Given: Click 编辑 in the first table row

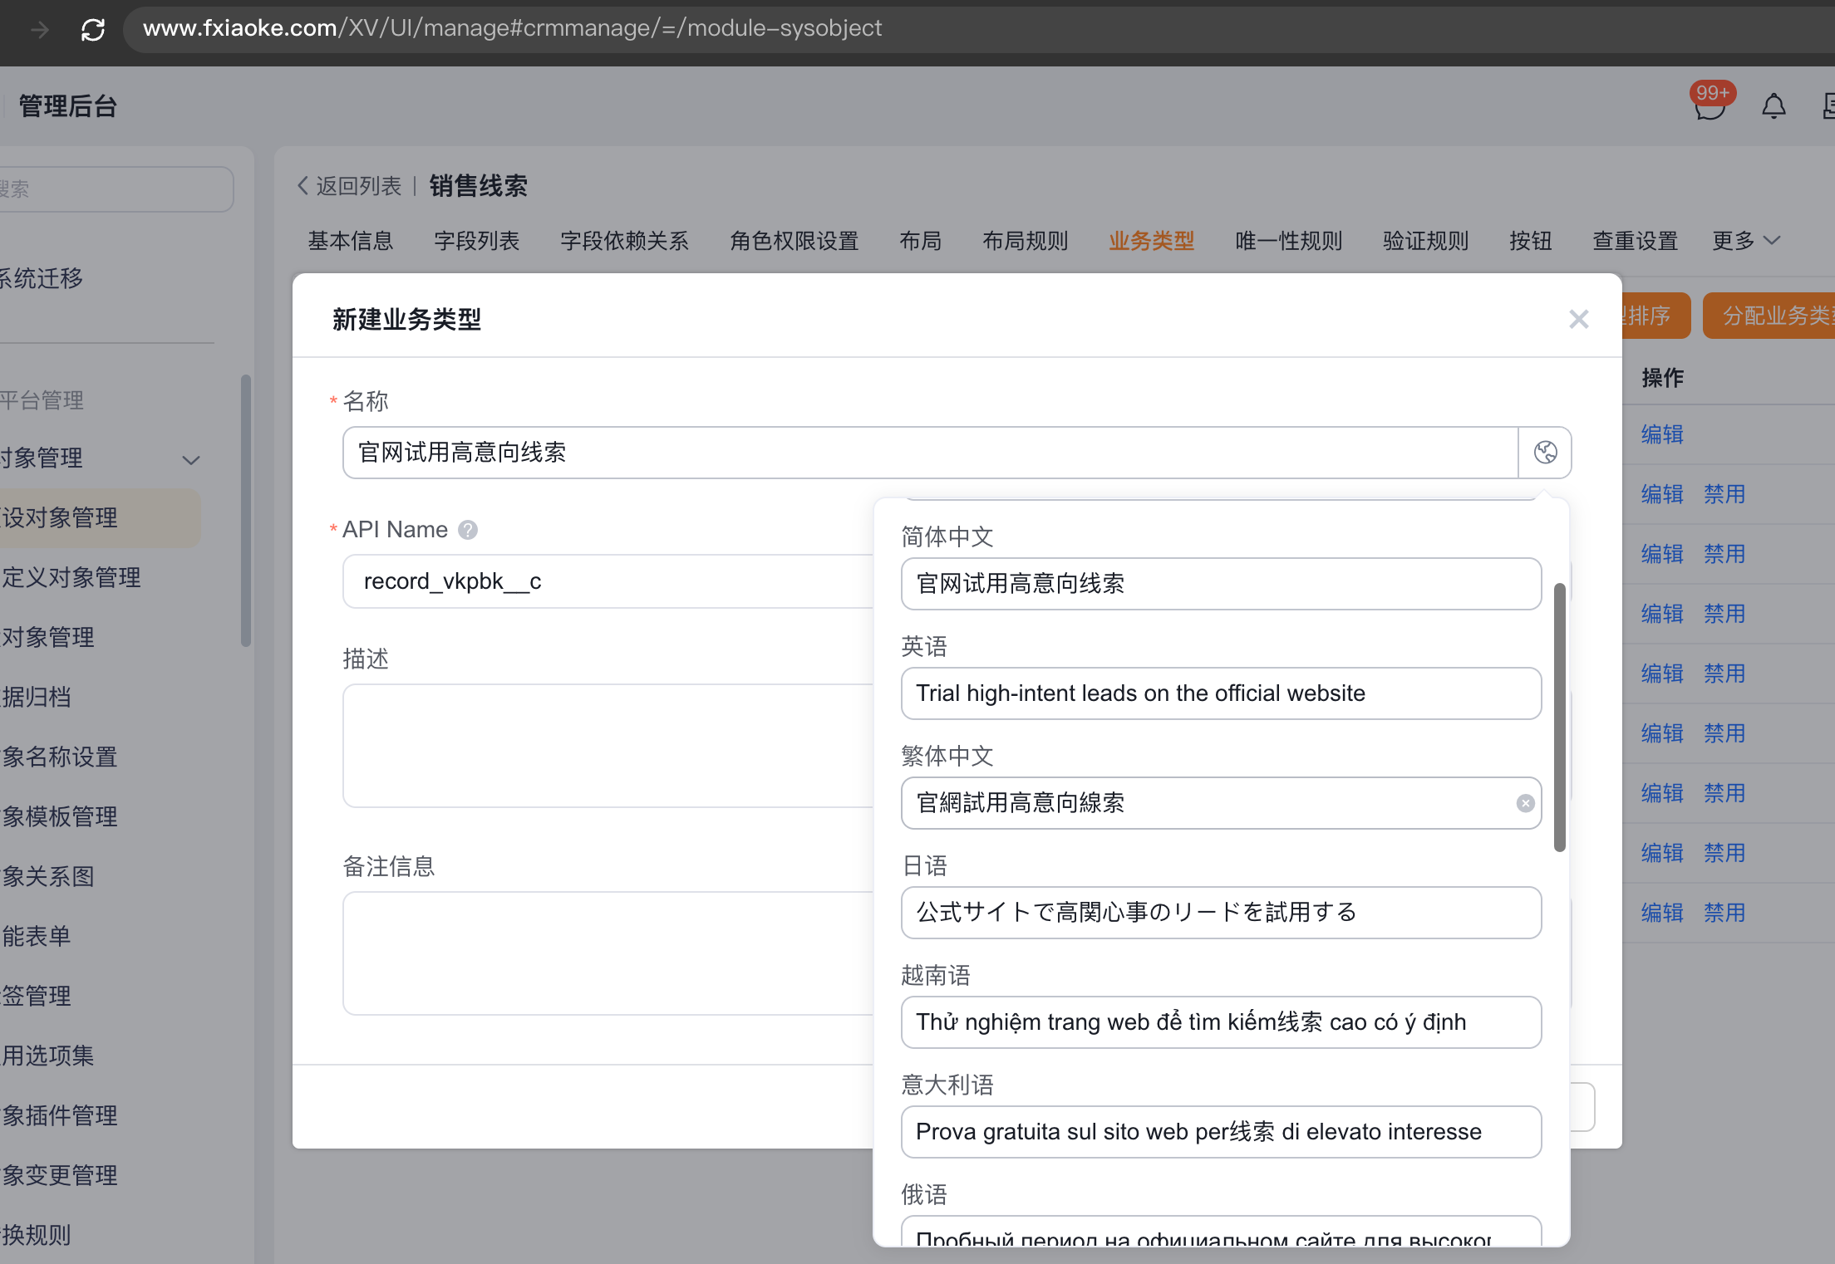Looking at the screenshot, I should tap(1662, 434).
